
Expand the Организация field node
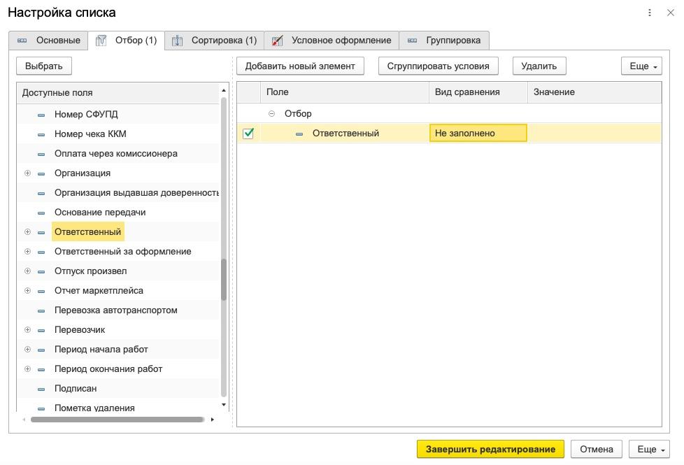pyautogui.click(x=27, y=173)
